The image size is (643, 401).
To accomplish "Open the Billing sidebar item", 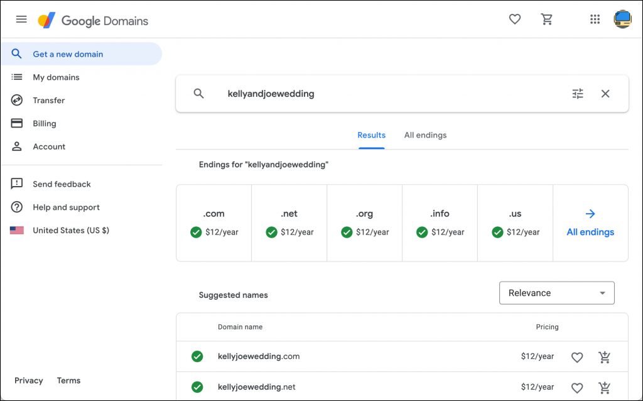I will (44, 124).
